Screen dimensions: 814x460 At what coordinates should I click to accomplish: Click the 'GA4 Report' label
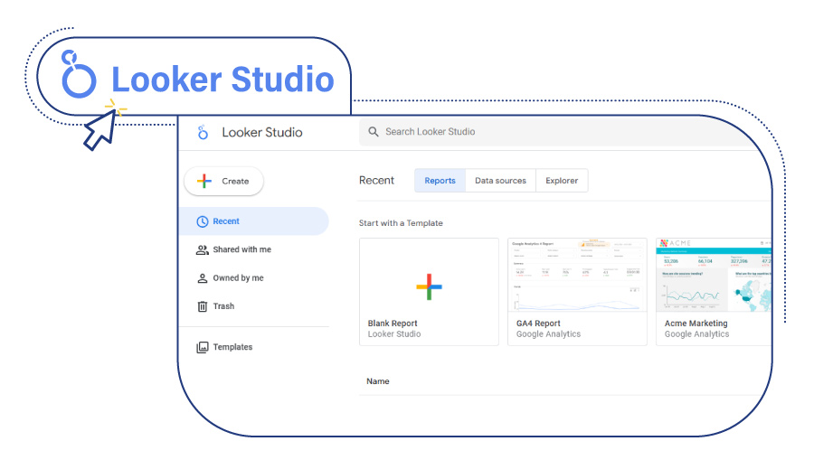coord(538,324)
